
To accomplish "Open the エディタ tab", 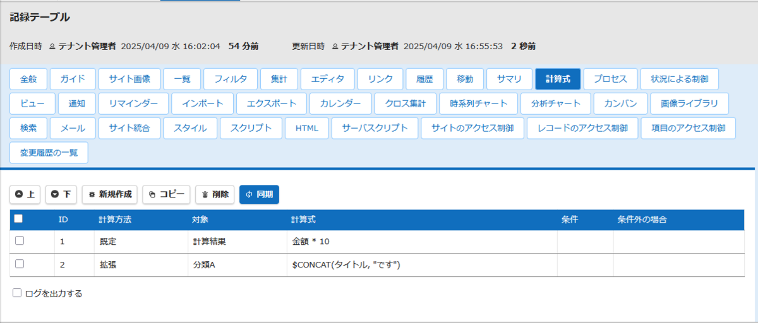I will click(327, 79).
